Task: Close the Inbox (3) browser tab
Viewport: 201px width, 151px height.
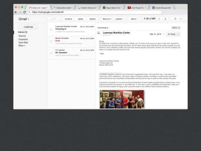Action: coord(47,7)
